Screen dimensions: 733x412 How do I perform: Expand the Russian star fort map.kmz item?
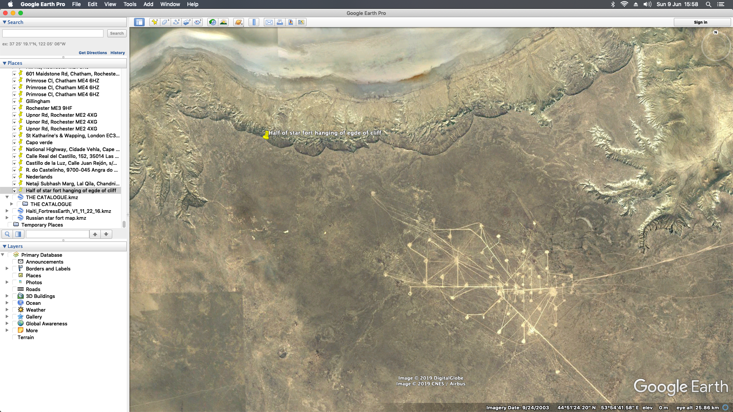[x=7, y=218]
